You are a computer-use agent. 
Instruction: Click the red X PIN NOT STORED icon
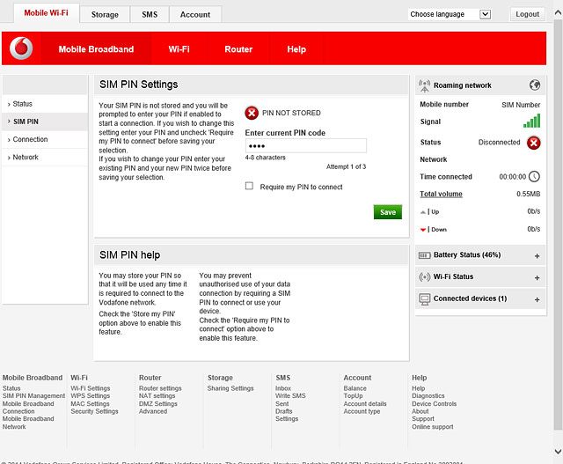[x=252, y=113]
